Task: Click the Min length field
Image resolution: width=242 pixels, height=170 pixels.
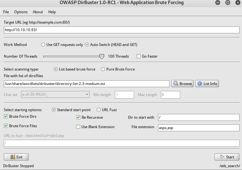Action: tap(124, 94)
